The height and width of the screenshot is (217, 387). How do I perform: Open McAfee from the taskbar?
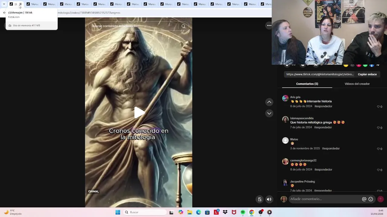coord(234,212)
